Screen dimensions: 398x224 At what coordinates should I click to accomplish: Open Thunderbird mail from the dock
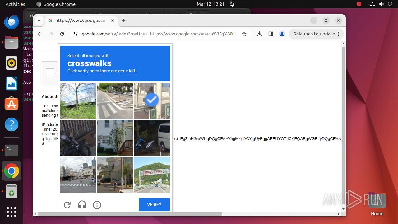click(12, 22)
